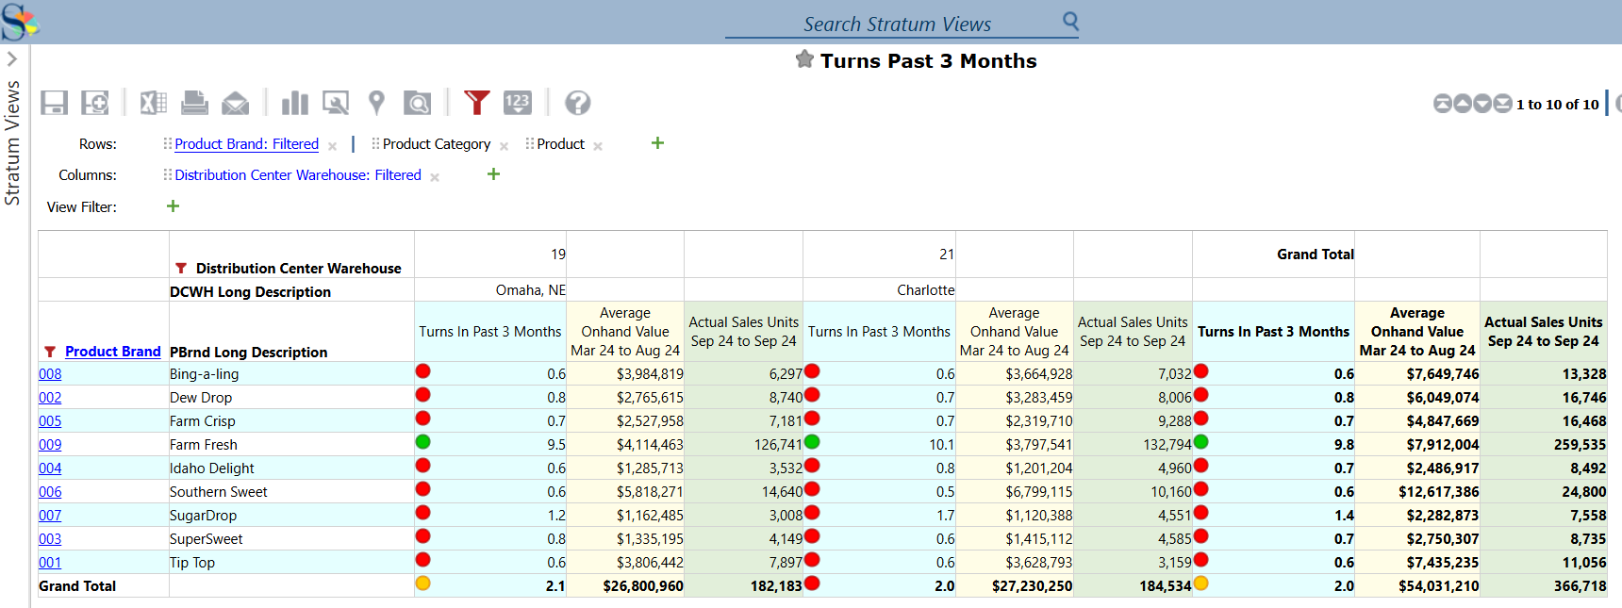Click the monitor with wrench icon
Image resolution: width=1622 pixels, height=608 pixels.
tap(336, 103)
